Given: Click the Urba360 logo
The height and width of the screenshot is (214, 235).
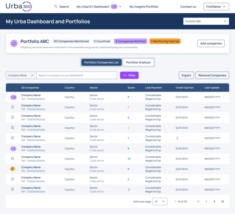Looking at the screenshot, I should [x=19, y=6].
